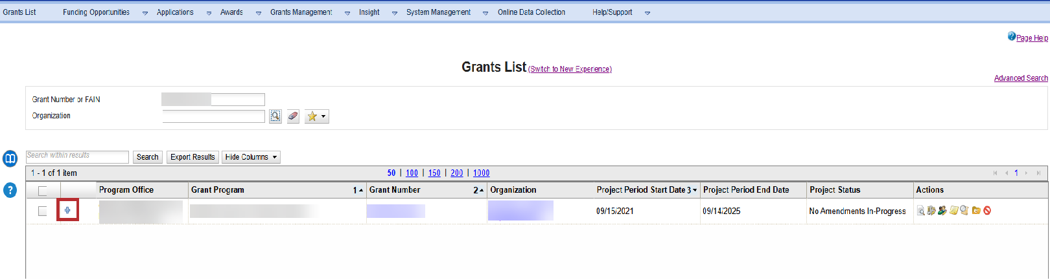Screen dimensions: 1050x280
Task: Show 100 items per page
Action: point(412,173)
